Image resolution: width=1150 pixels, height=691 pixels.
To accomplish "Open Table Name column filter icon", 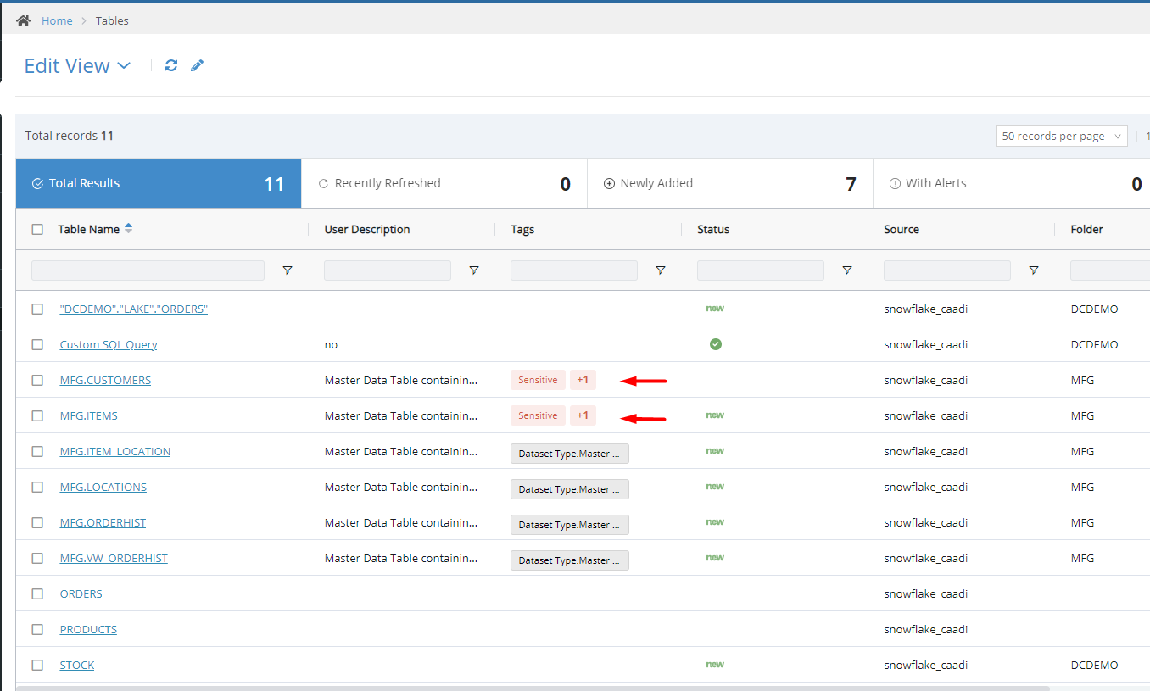I will (287, 270).
